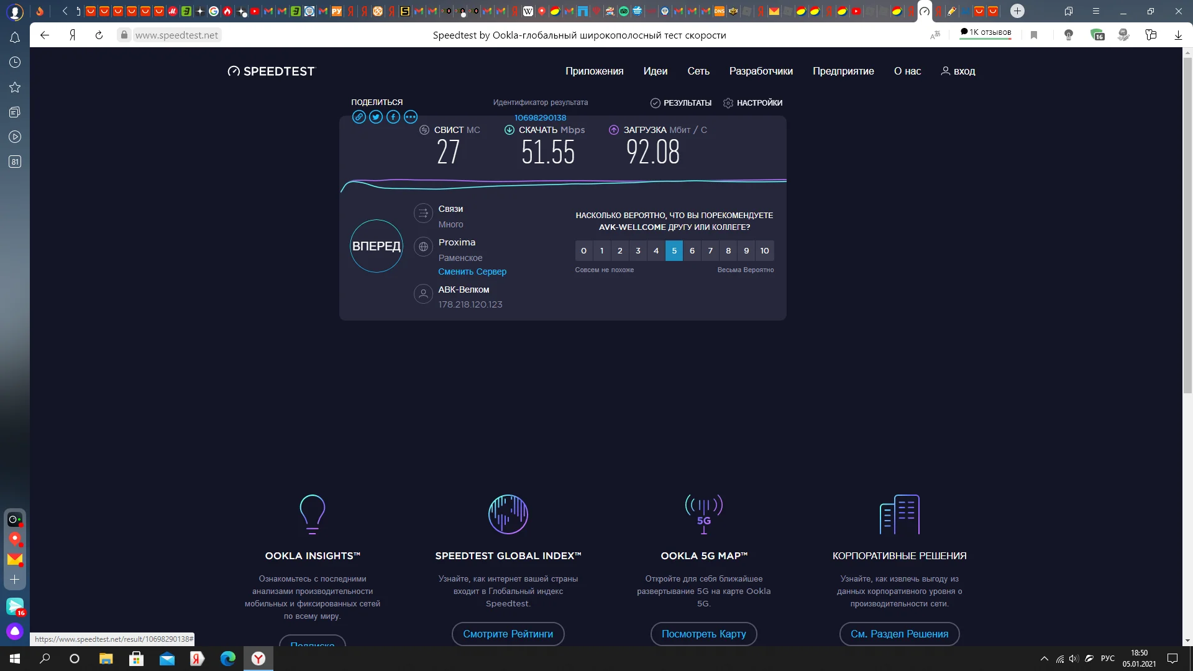Open more sharing options ellipsis icon
The height and width of the screenshot is (671, 1193).
[x=411, y=117]
